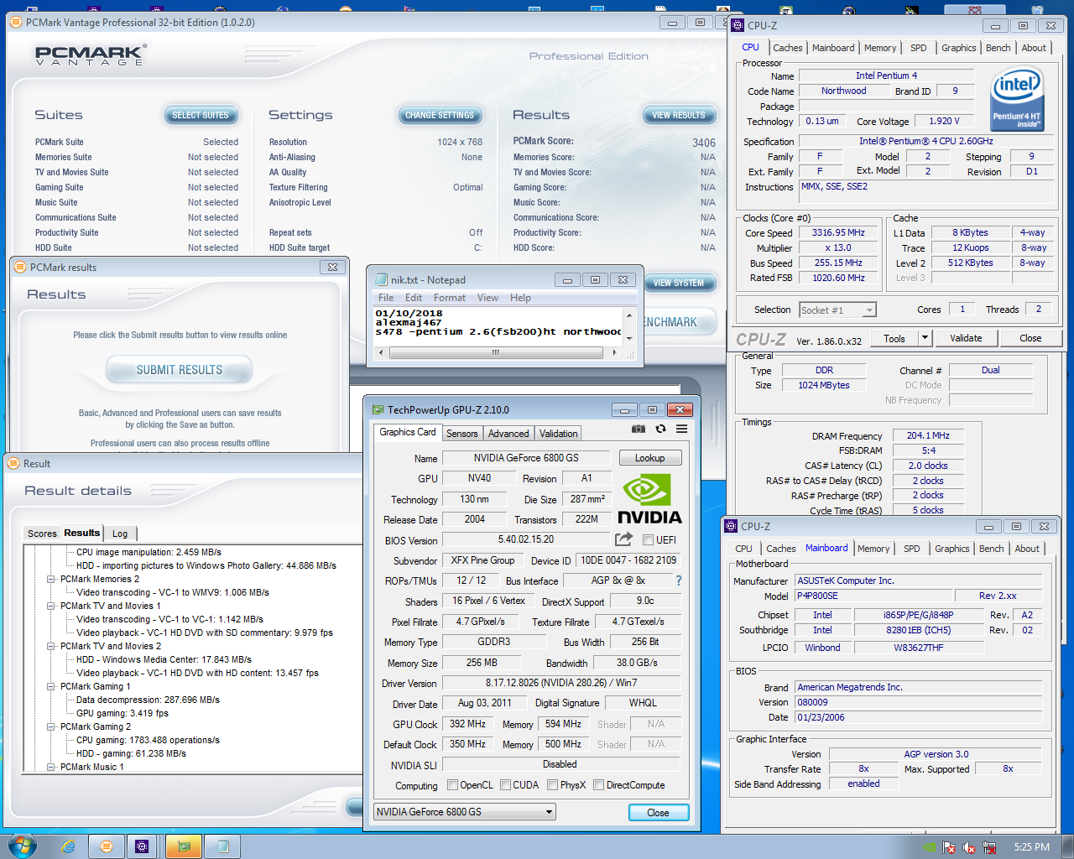Open the Log tab in Result details

click(120, 534)
